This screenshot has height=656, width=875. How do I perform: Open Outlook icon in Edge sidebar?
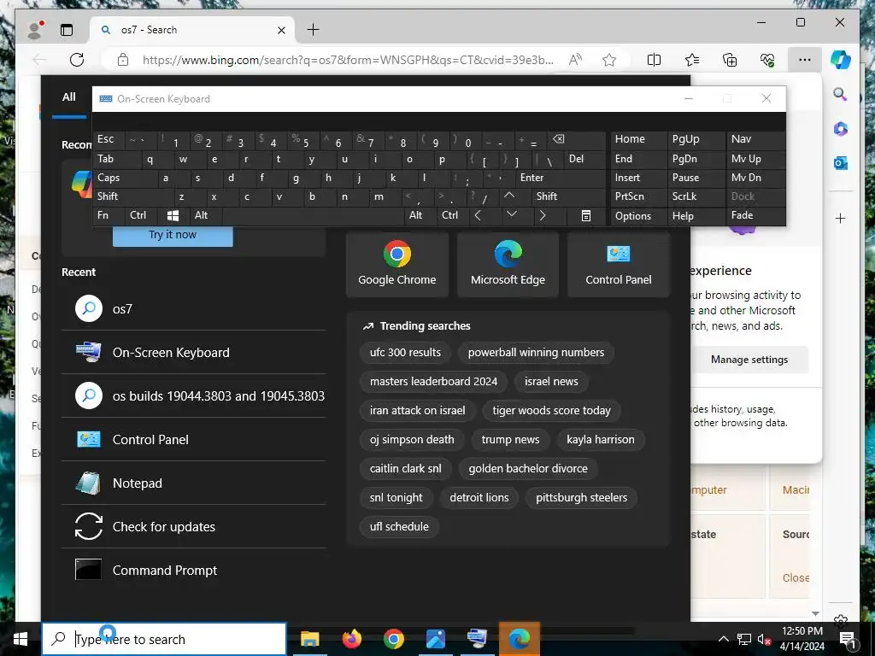tap(841, 163)
